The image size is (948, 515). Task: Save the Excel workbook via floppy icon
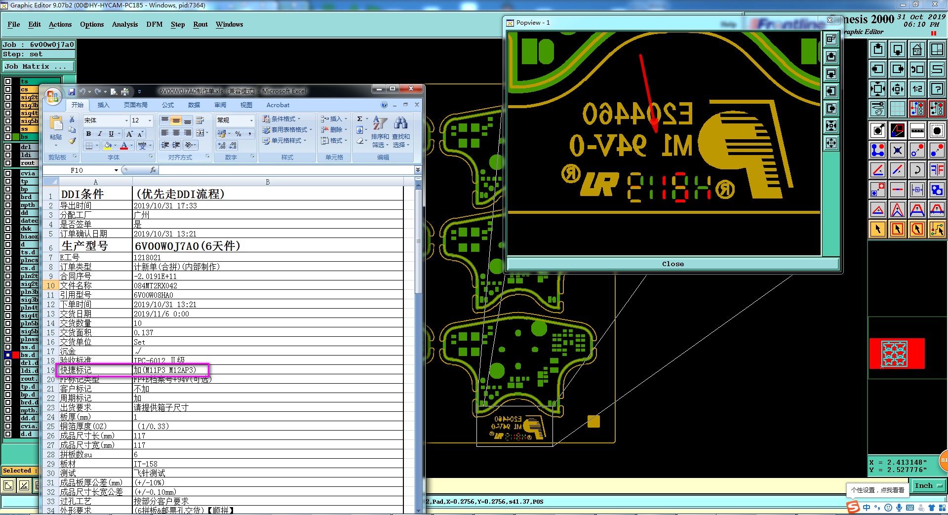[x=72, y=91]
